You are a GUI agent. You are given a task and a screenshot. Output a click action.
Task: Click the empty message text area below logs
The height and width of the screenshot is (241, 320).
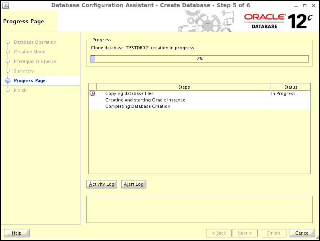point(200,209)
